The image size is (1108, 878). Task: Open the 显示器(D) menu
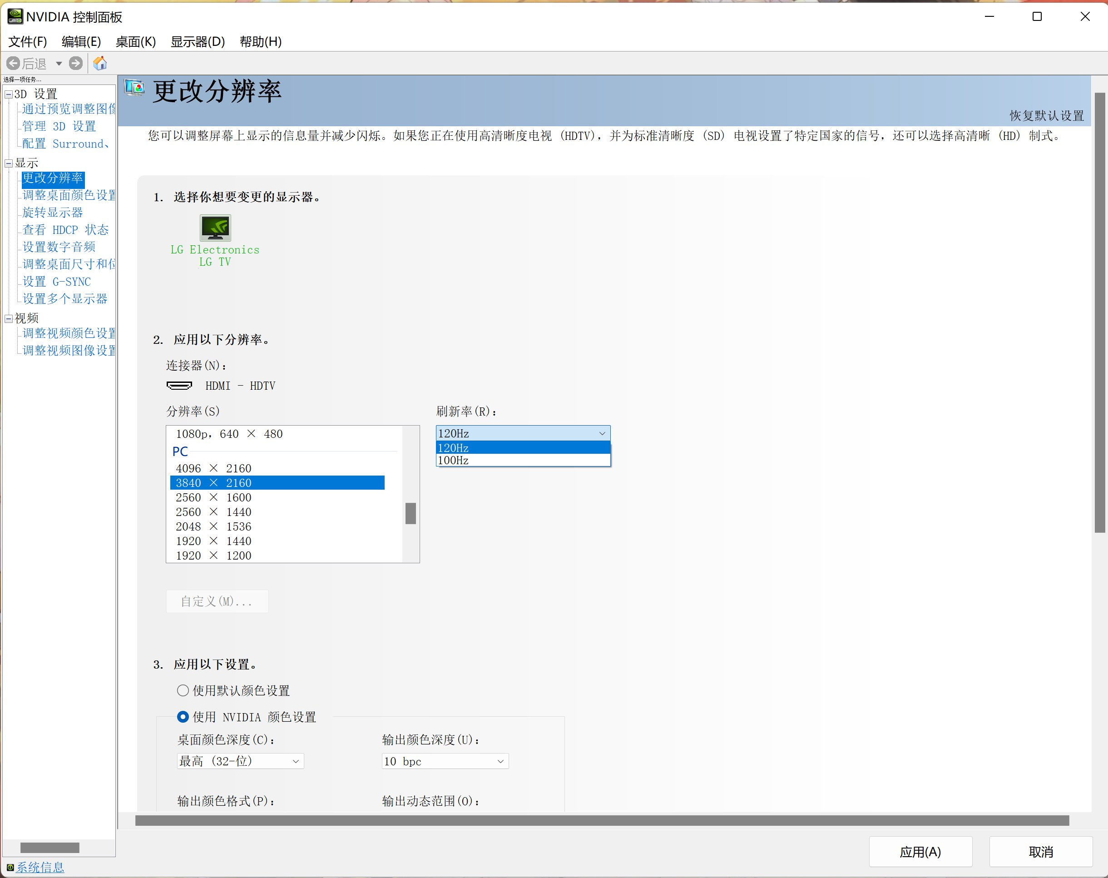pyautogui.click(x=198, y=42)
